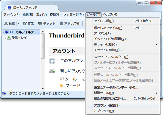The image size is (163, 115).
Task: Expand 開発ツール(O) submenu arrow
Action: click(156, 93)
